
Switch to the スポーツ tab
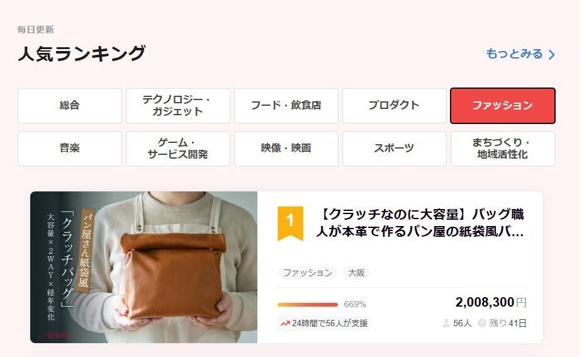coord(395,149)
